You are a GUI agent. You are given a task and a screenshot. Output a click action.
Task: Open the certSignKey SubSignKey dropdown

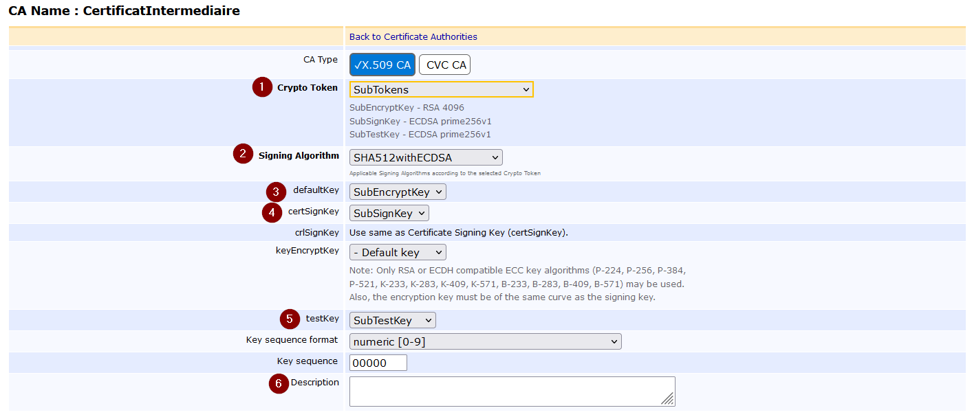(389, 213)
